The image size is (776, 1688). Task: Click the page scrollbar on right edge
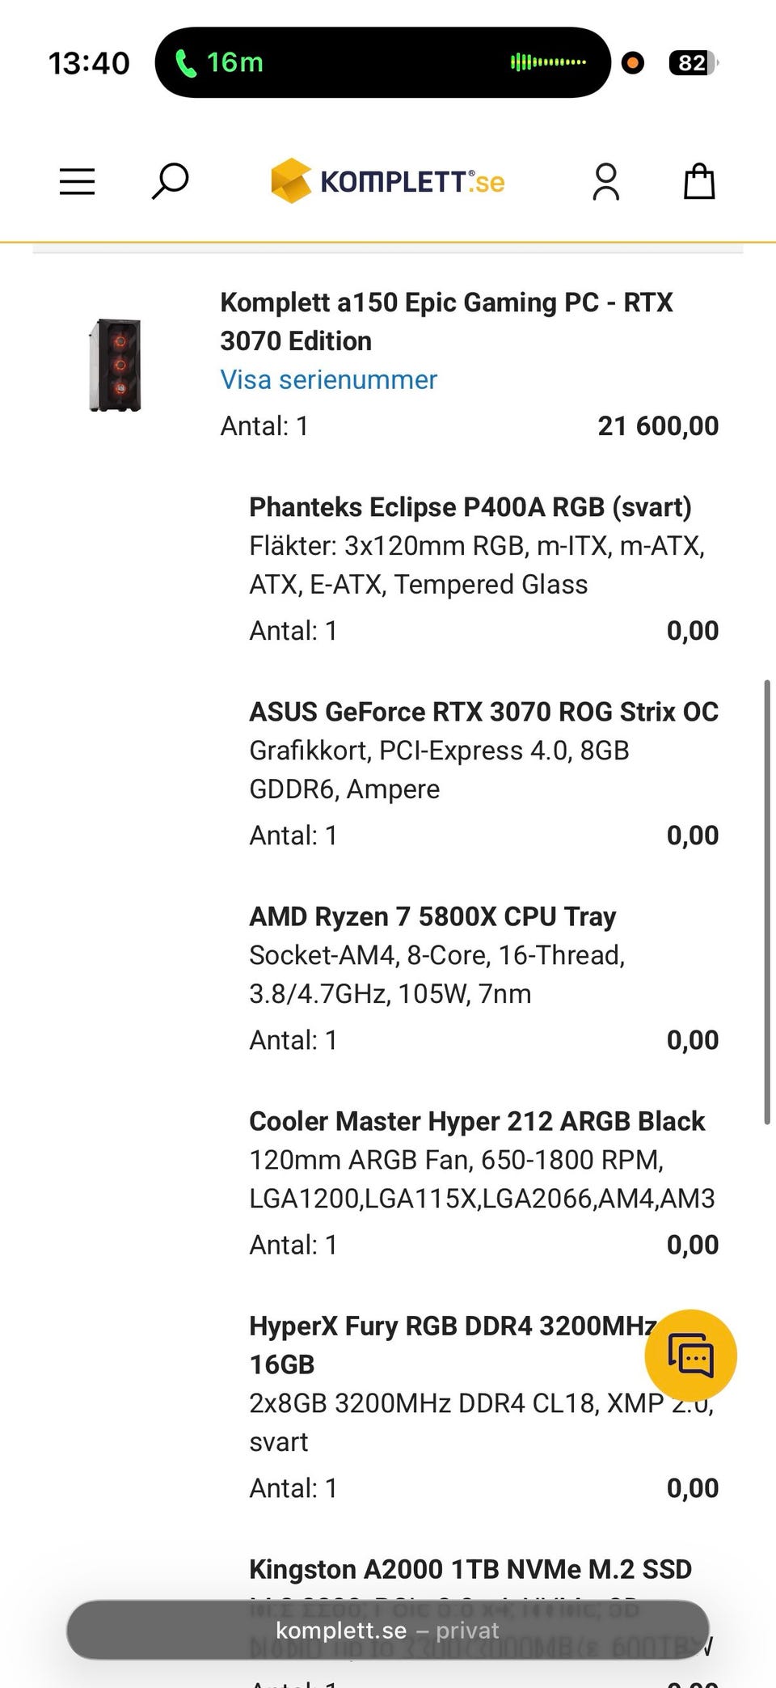[766, 902]
